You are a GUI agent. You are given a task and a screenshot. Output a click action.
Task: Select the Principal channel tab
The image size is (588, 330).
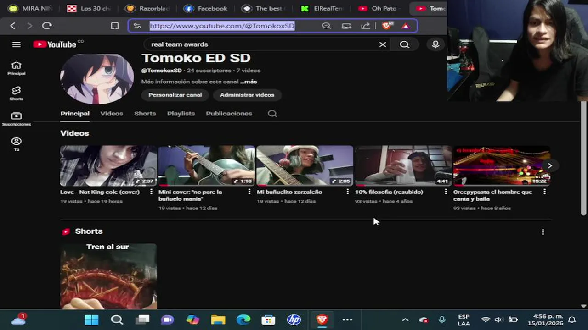tap(75, 114)
